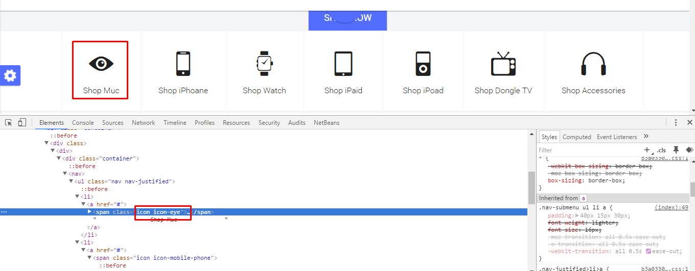Viewport: 695px width, 271px height.
Task: Toggle device mode toolbar icon
Action: click(x=22, y=123)
